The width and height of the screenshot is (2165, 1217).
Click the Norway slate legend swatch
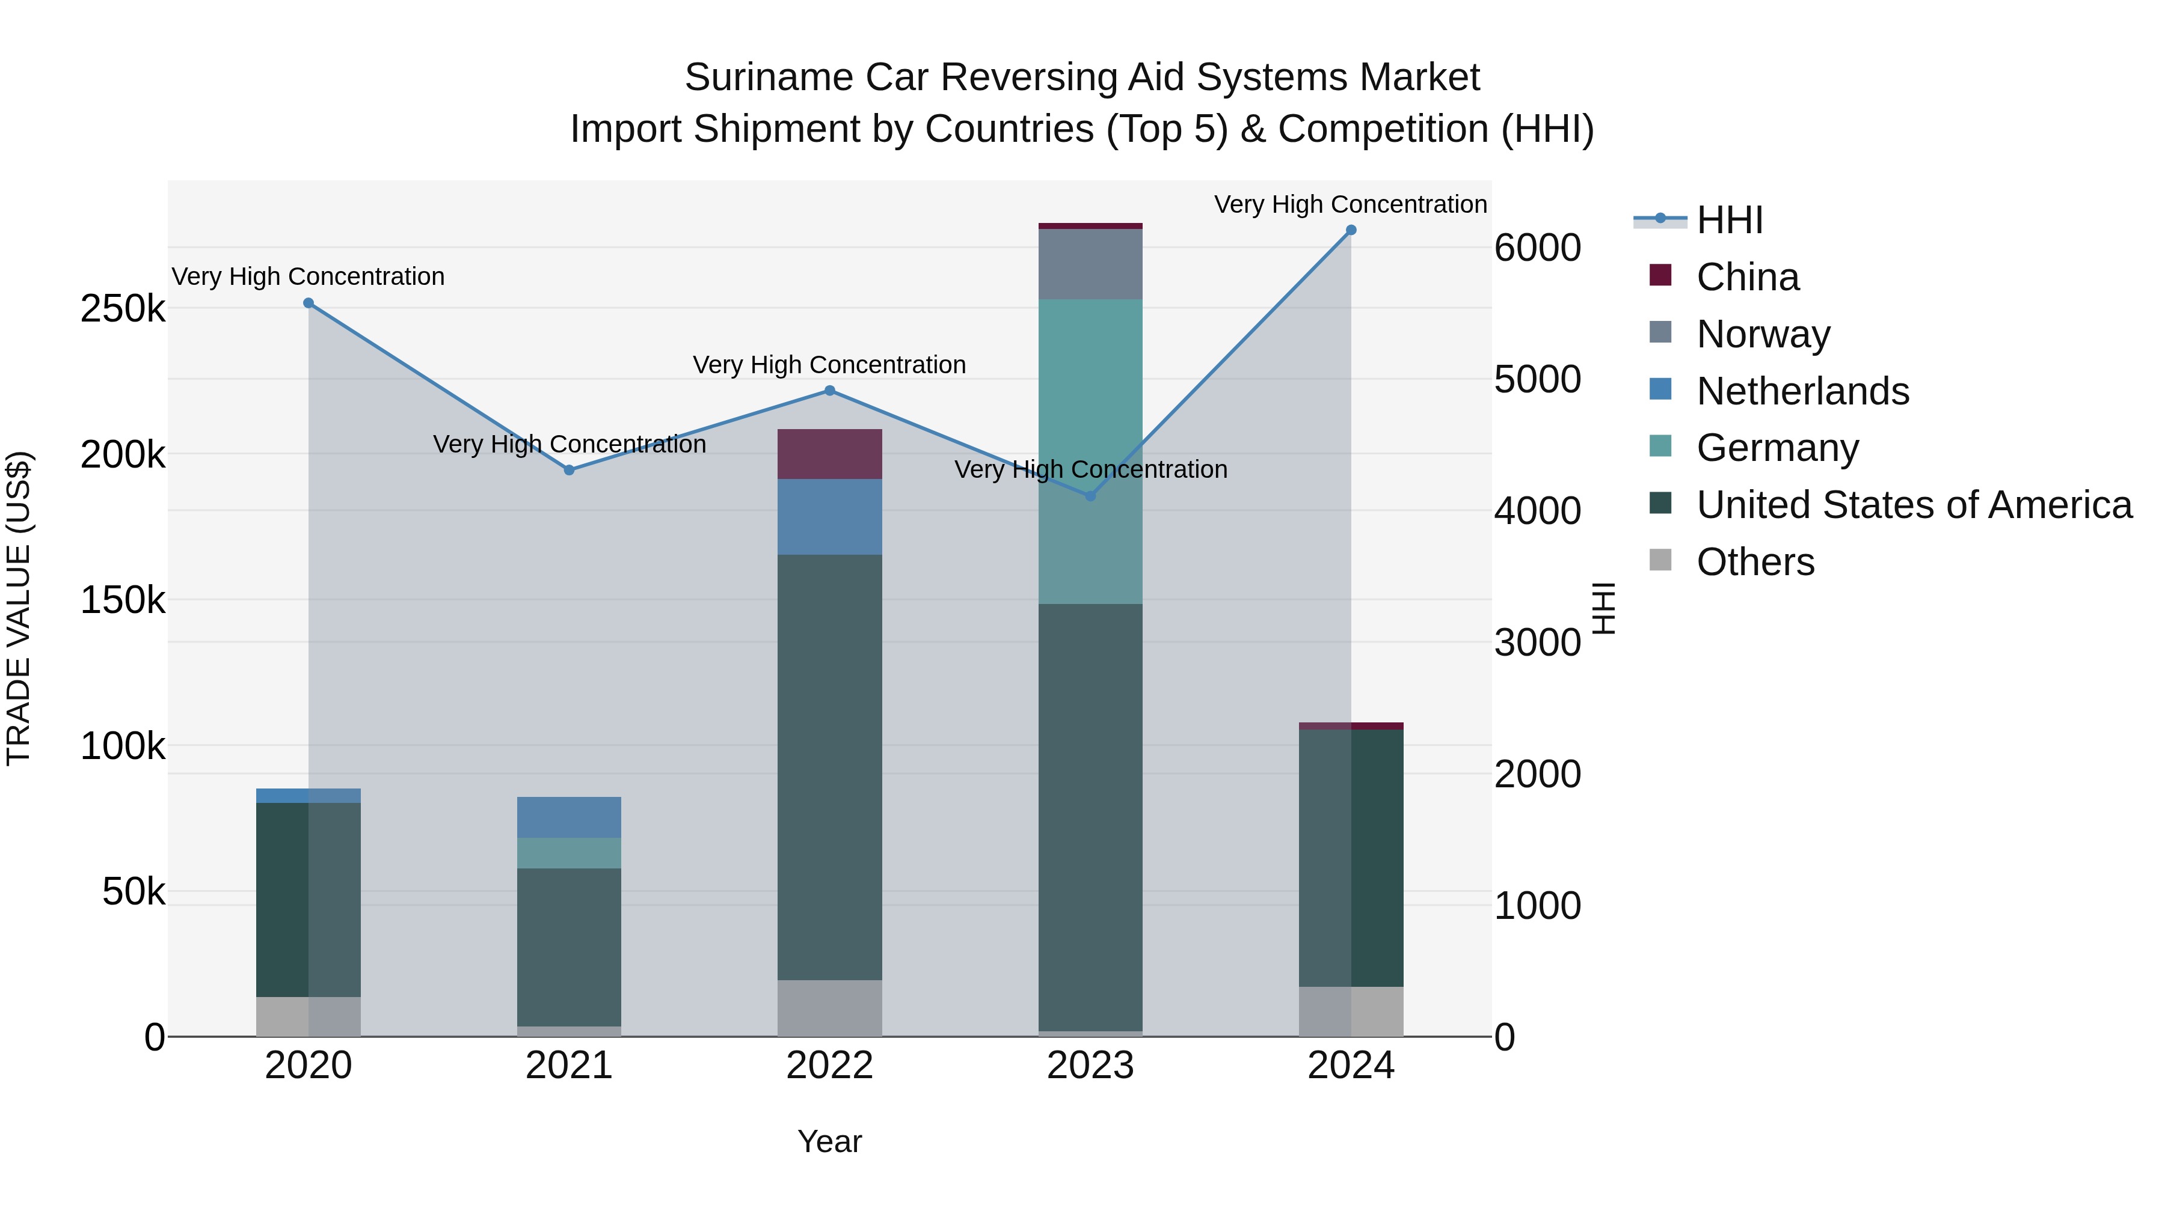1660,332
